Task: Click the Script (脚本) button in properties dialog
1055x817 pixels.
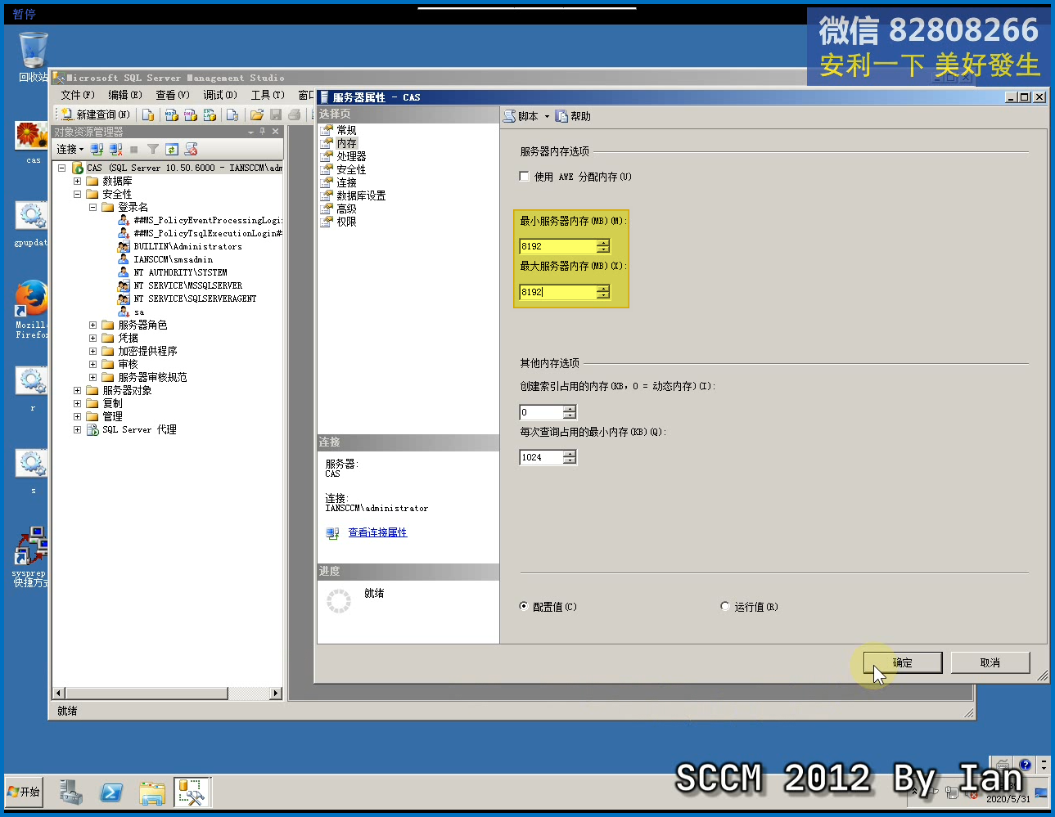Action: click(x=521, y=116)
